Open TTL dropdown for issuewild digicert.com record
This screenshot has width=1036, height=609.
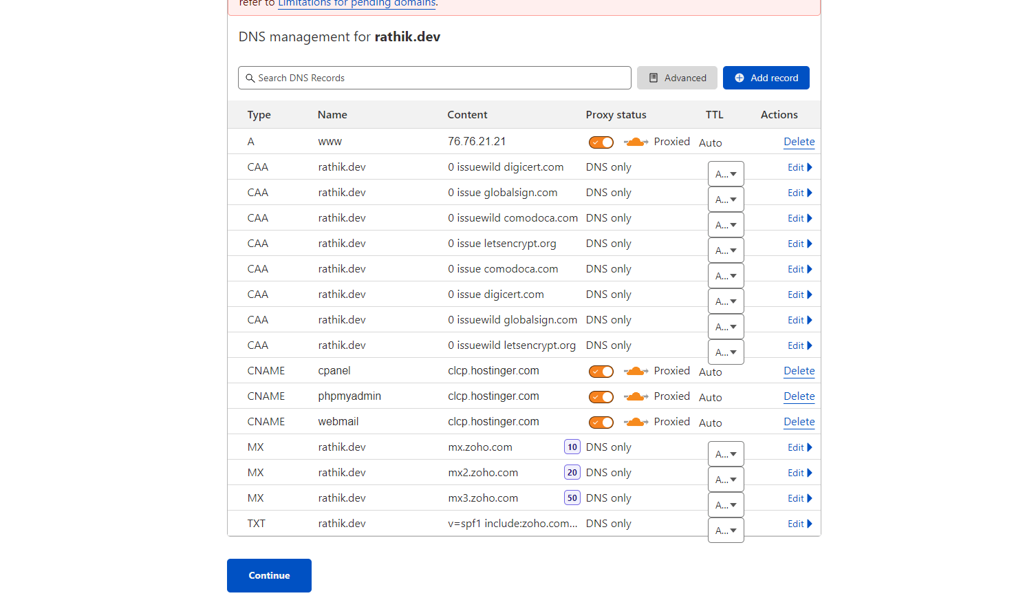tap(726, 174)
